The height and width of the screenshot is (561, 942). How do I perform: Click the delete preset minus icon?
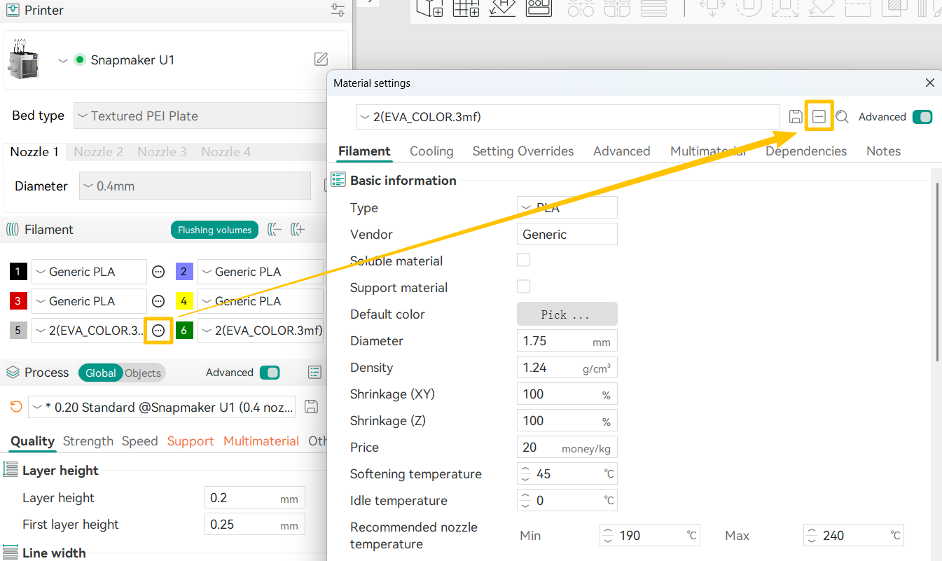point(819,117)
